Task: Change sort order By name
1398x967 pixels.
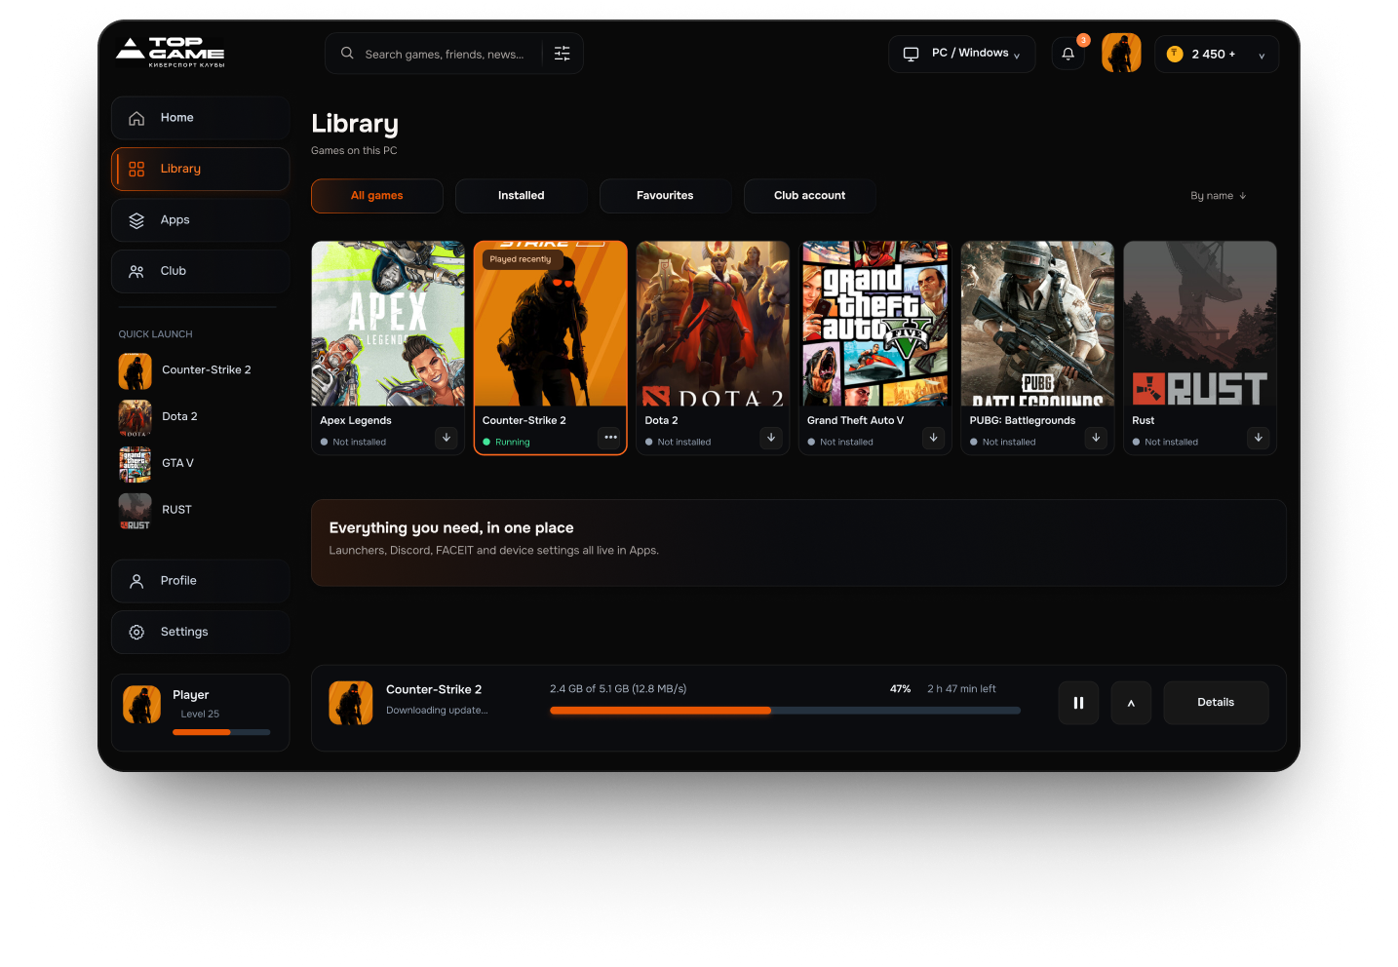Action: point(1219,196)
